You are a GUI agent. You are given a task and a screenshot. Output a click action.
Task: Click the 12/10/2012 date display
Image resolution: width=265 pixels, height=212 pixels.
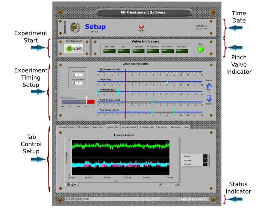(201, 29)
